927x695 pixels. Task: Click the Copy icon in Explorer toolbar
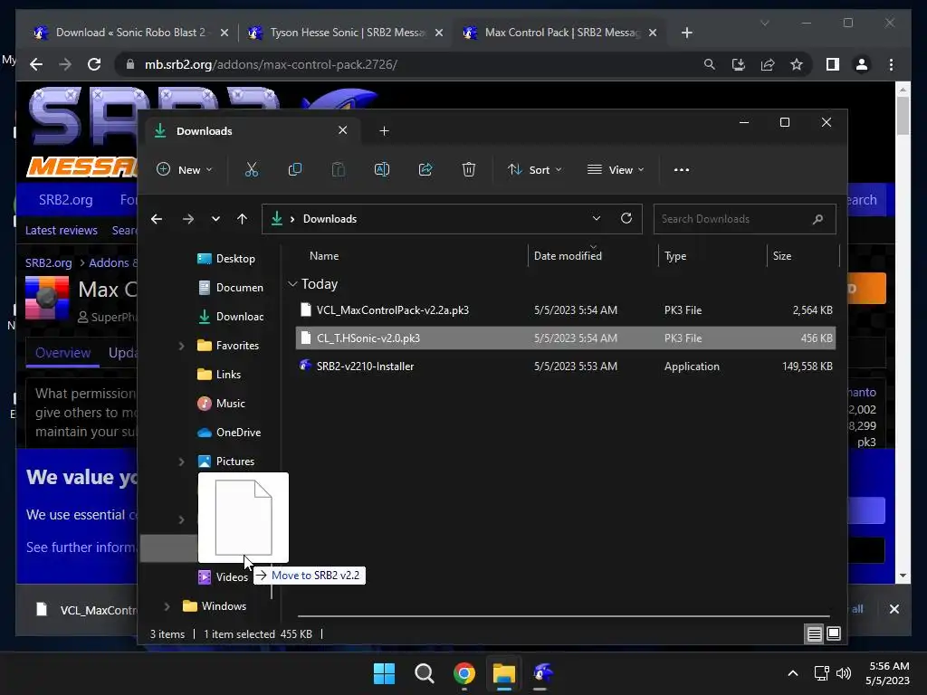click(x=294, y=169)
